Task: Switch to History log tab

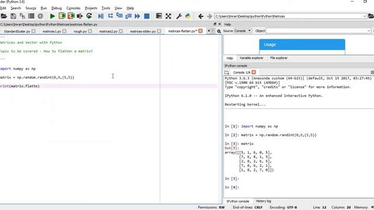Action: tap(264, 201)
